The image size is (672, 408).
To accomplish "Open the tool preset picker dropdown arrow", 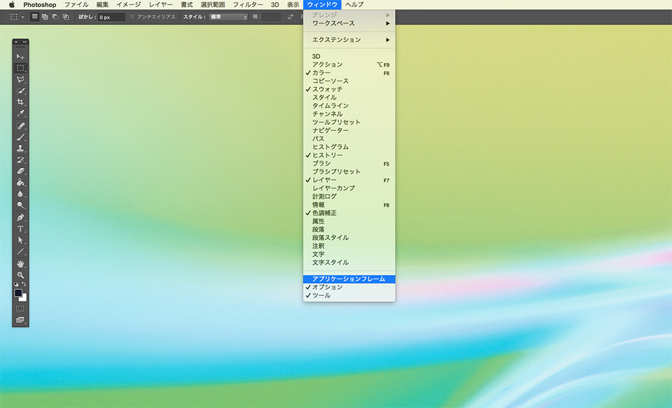I will pos(23,17).
